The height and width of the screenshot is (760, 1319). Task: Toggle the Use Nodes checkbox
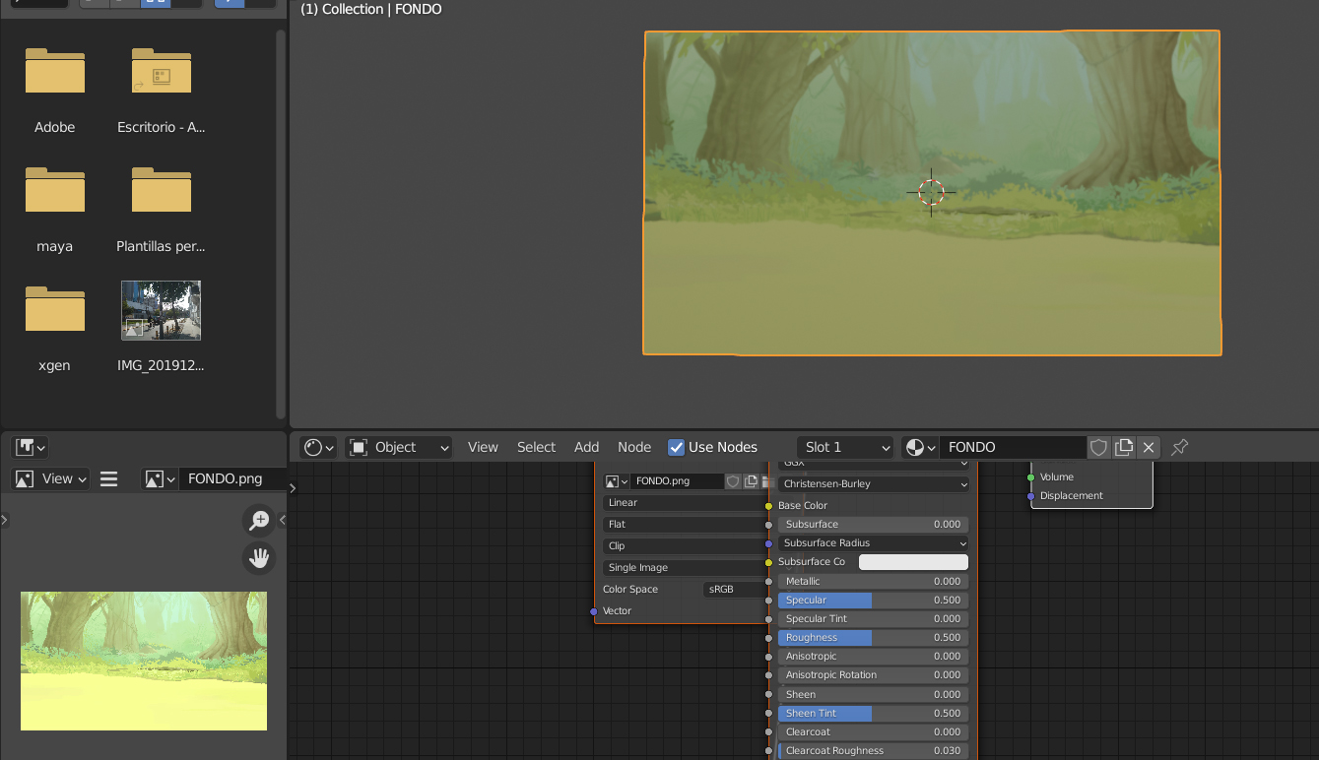click(676, 448)
